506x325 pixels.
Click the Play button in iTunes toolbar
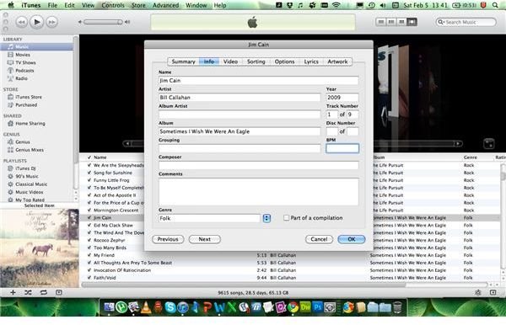point(36,22)
